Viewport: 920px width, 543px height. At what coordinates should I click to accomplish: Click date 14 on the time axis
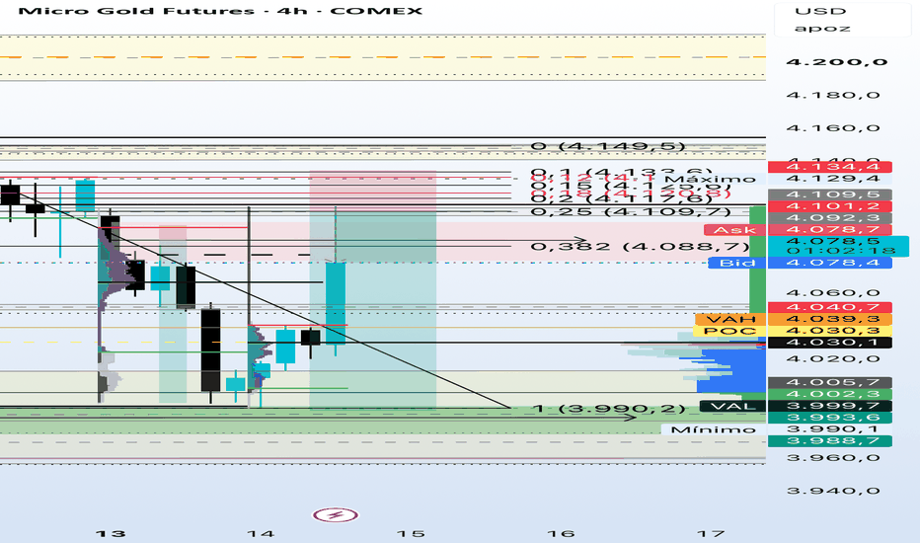[261, 533]
